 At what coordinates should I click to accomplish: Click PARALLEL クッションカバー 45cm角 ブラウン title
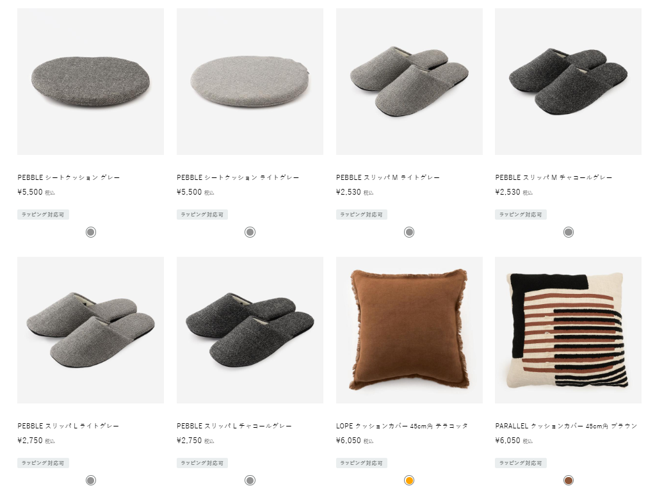tap(566, 426)
